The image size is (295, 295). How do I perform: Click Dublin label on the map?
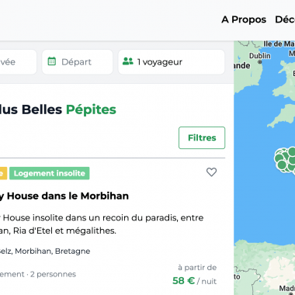pos(259,56)
